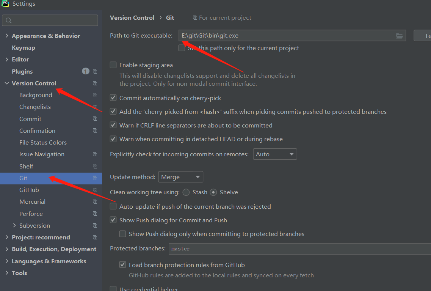The image size is (431, 291).
Task: Select Keymap in the settings sidebar
Action: click(22, 47)
